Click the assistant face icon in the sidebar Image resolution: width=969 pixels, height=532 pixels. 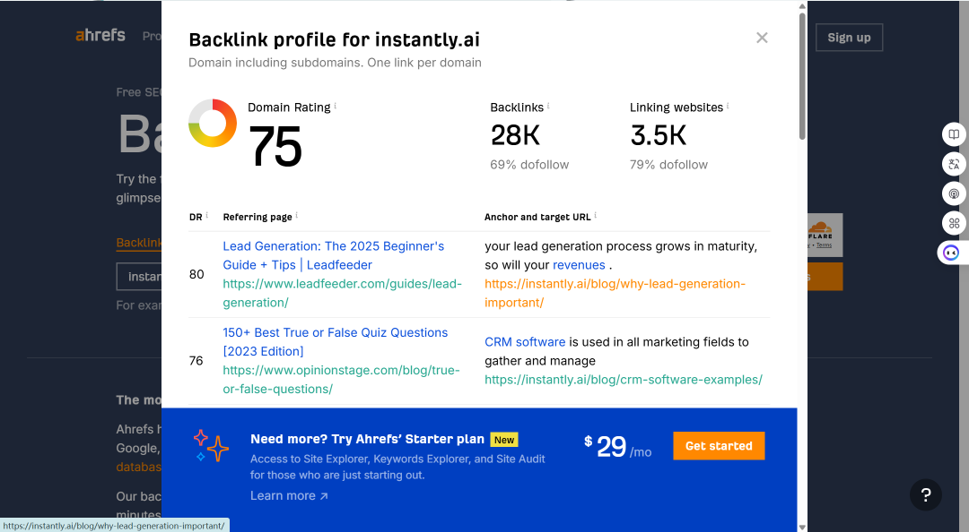(951, 253)
